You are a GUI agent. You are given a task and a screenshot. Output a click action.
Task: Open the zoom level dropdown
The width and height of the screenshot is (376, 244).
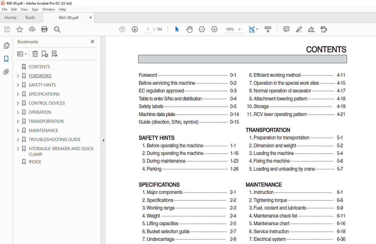pos(240,29)
